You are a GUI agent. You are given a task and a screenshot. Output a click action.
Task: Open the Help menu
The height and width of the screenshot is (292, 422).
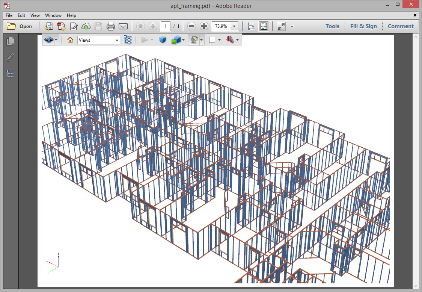pos(71,15)
